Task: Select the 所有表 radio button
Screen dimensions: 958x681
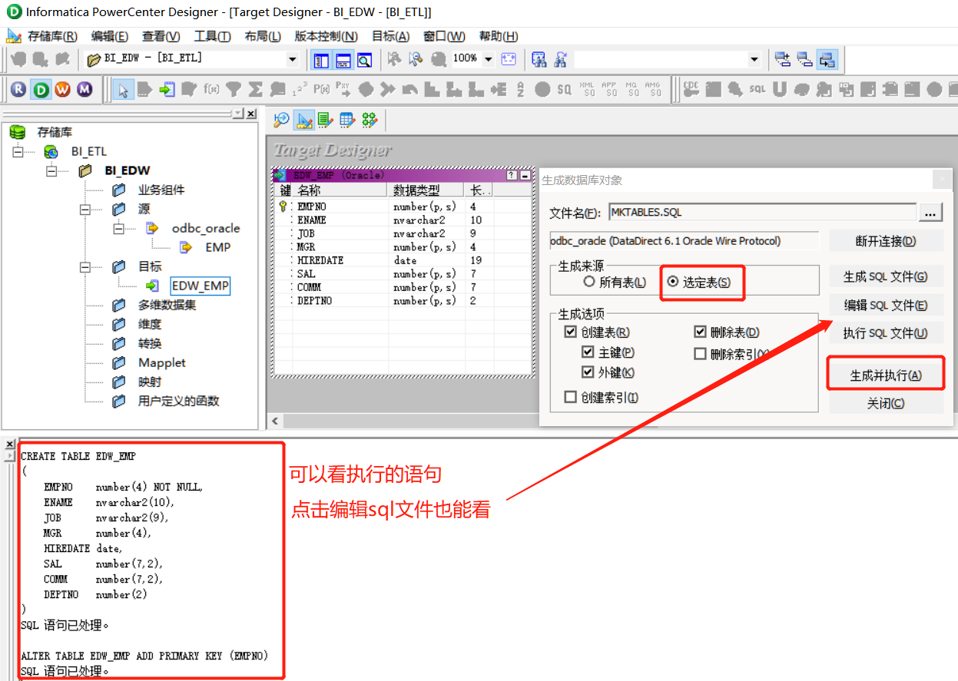Action: [589, 283]
